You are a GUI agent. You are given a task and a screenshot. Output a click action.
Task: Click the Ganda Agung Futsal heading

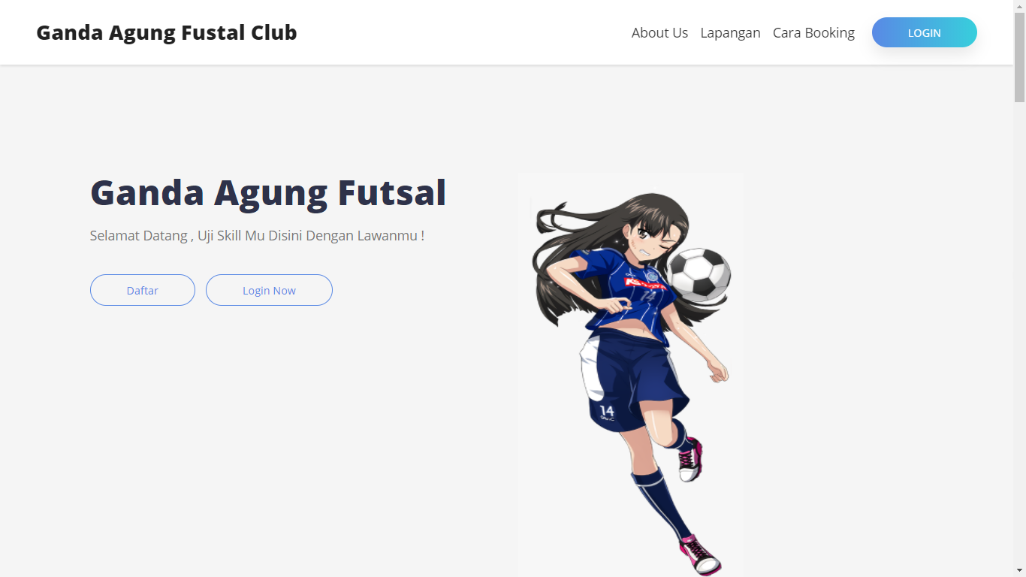pos(268,192)
